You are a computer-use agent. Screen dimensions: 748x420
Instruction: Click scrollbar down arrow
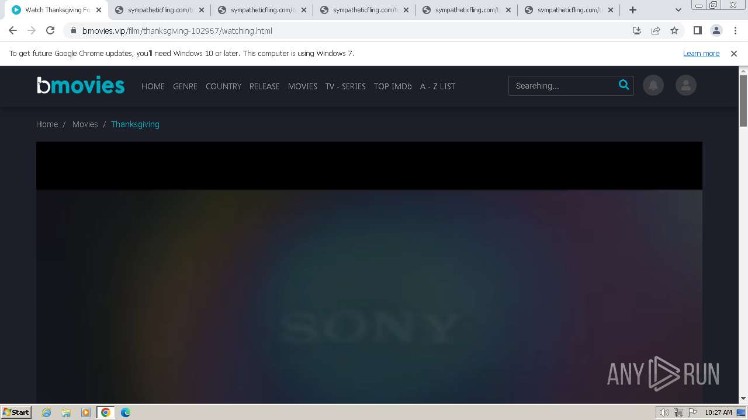[743, 398]
